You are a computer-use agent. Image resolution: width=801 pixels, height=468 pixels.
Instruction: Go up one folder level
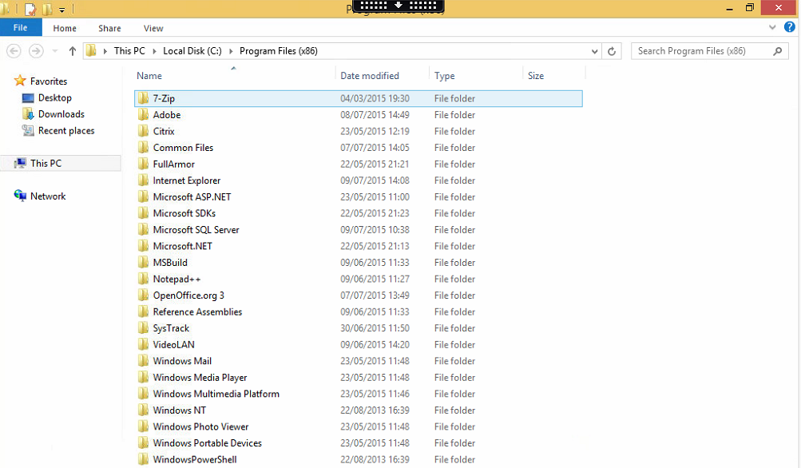point(72,51)
